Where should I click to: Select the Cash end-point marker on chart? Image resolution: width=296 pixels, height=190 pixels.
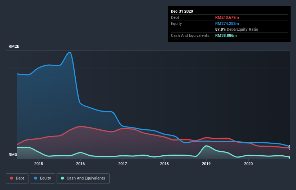point(290,157)
